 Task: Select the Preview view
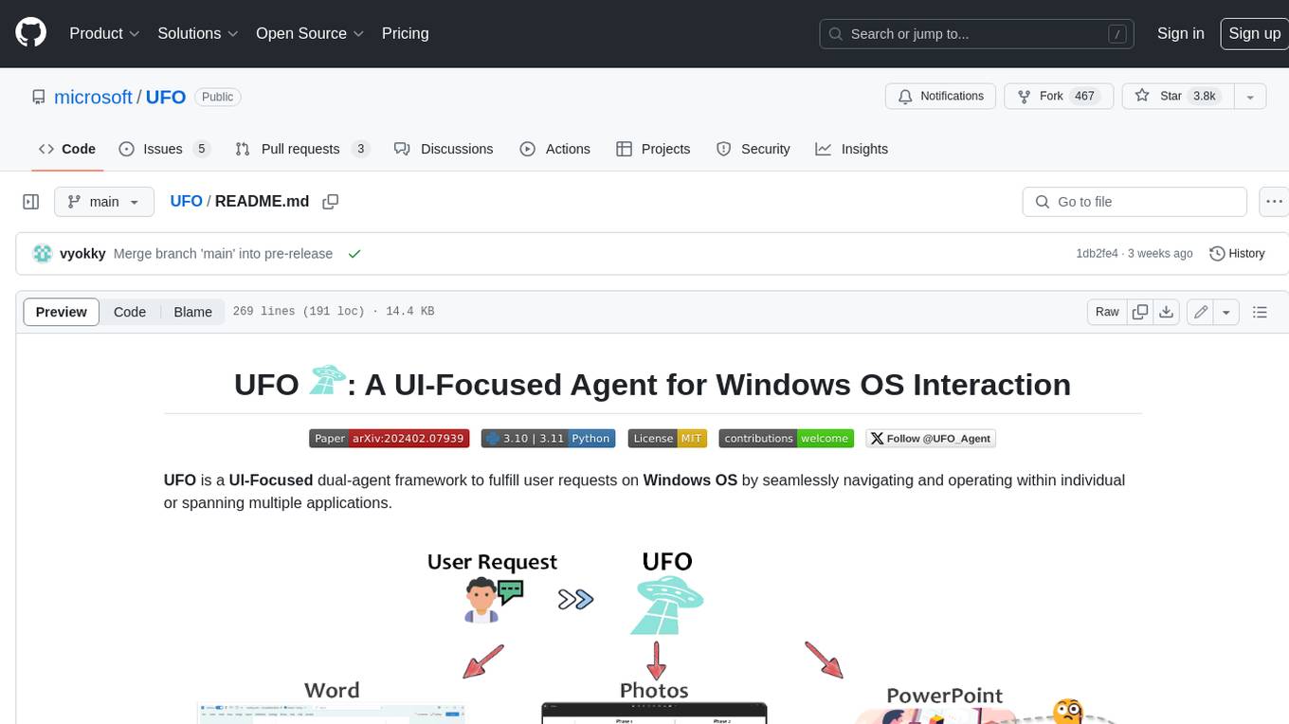[x=62, y=312]
